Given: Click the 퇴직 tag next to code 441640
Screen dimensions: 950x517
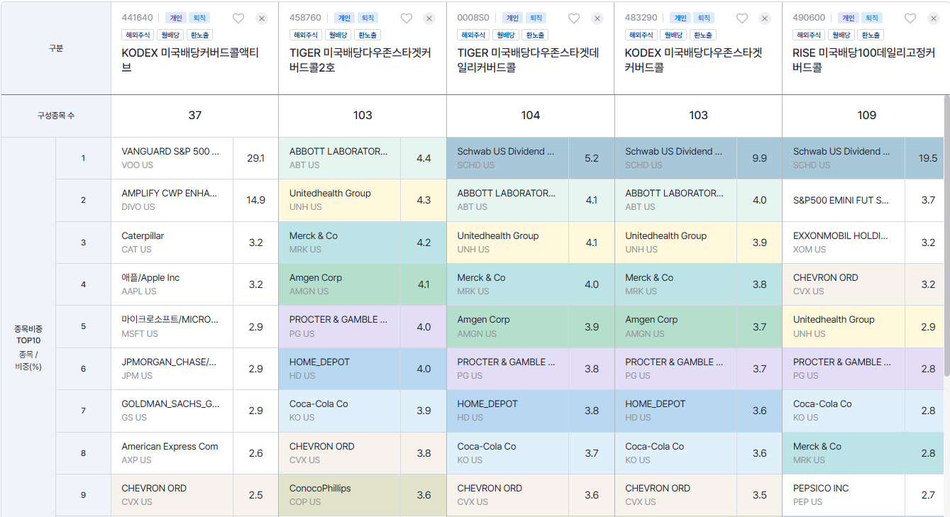Looking at the screenshot, I should click(x=199, y=18).
